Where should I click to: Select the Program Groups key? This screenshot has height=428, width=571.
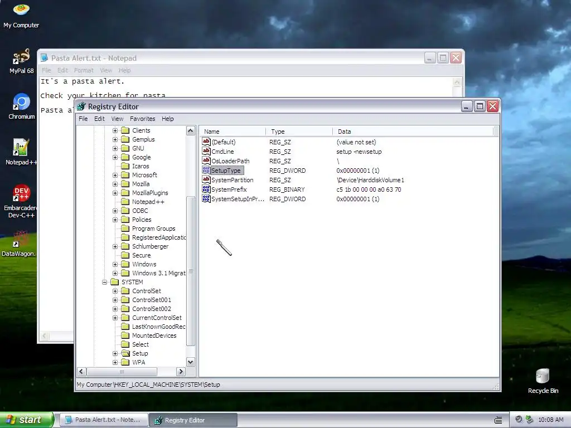click(153, 228)
